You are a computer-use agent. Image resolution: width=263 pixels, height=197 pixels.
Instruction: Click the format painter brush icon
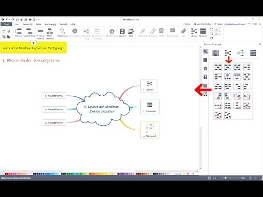coord(9,31)
